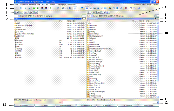This screenshot has height=111, width=174.
Task: Sort left panel by Размер column
Action: pyautogui.click(x=69, y=21)
